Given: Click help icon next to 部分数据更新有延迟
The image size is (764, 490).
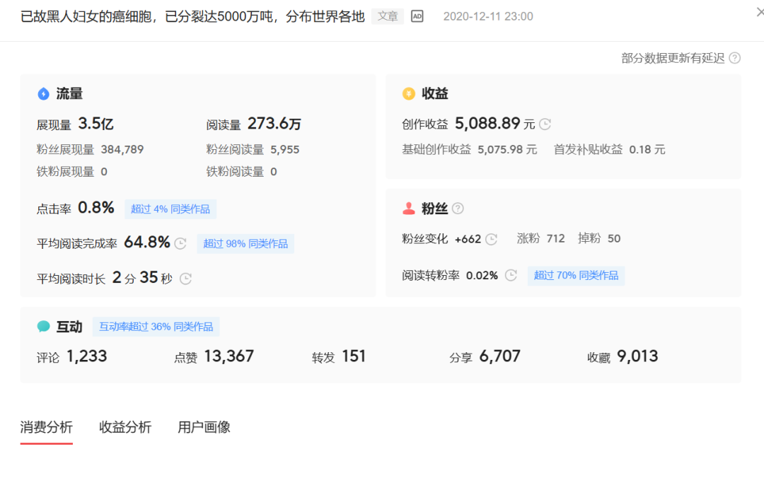Looking at the screenshot, I should (x=735, y=59).
